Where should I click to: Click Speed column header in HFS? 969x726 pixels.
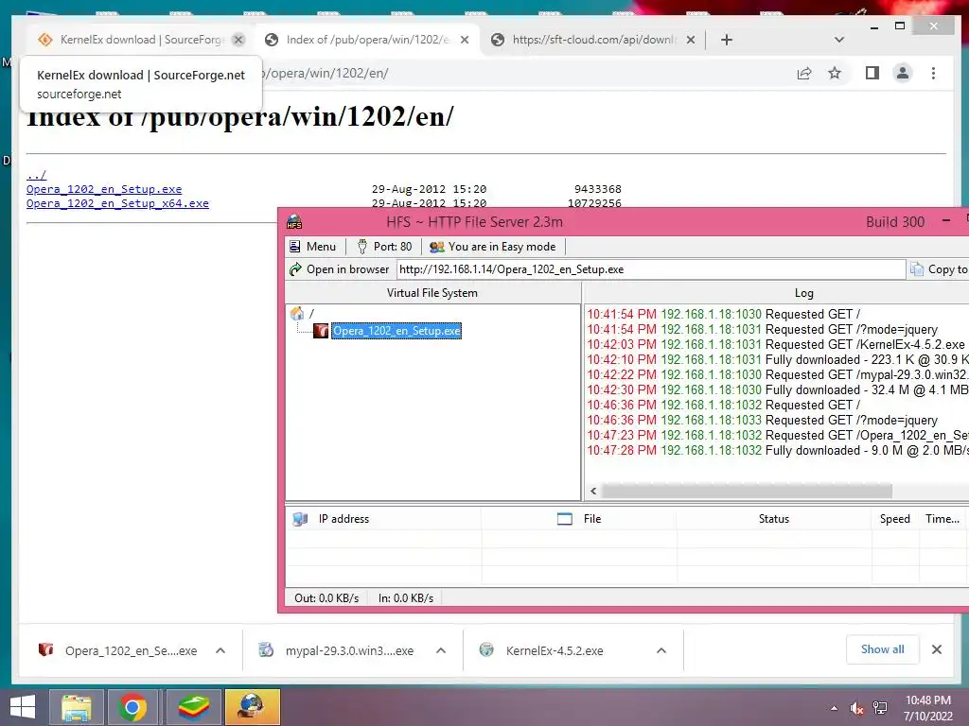coord(895,519)
